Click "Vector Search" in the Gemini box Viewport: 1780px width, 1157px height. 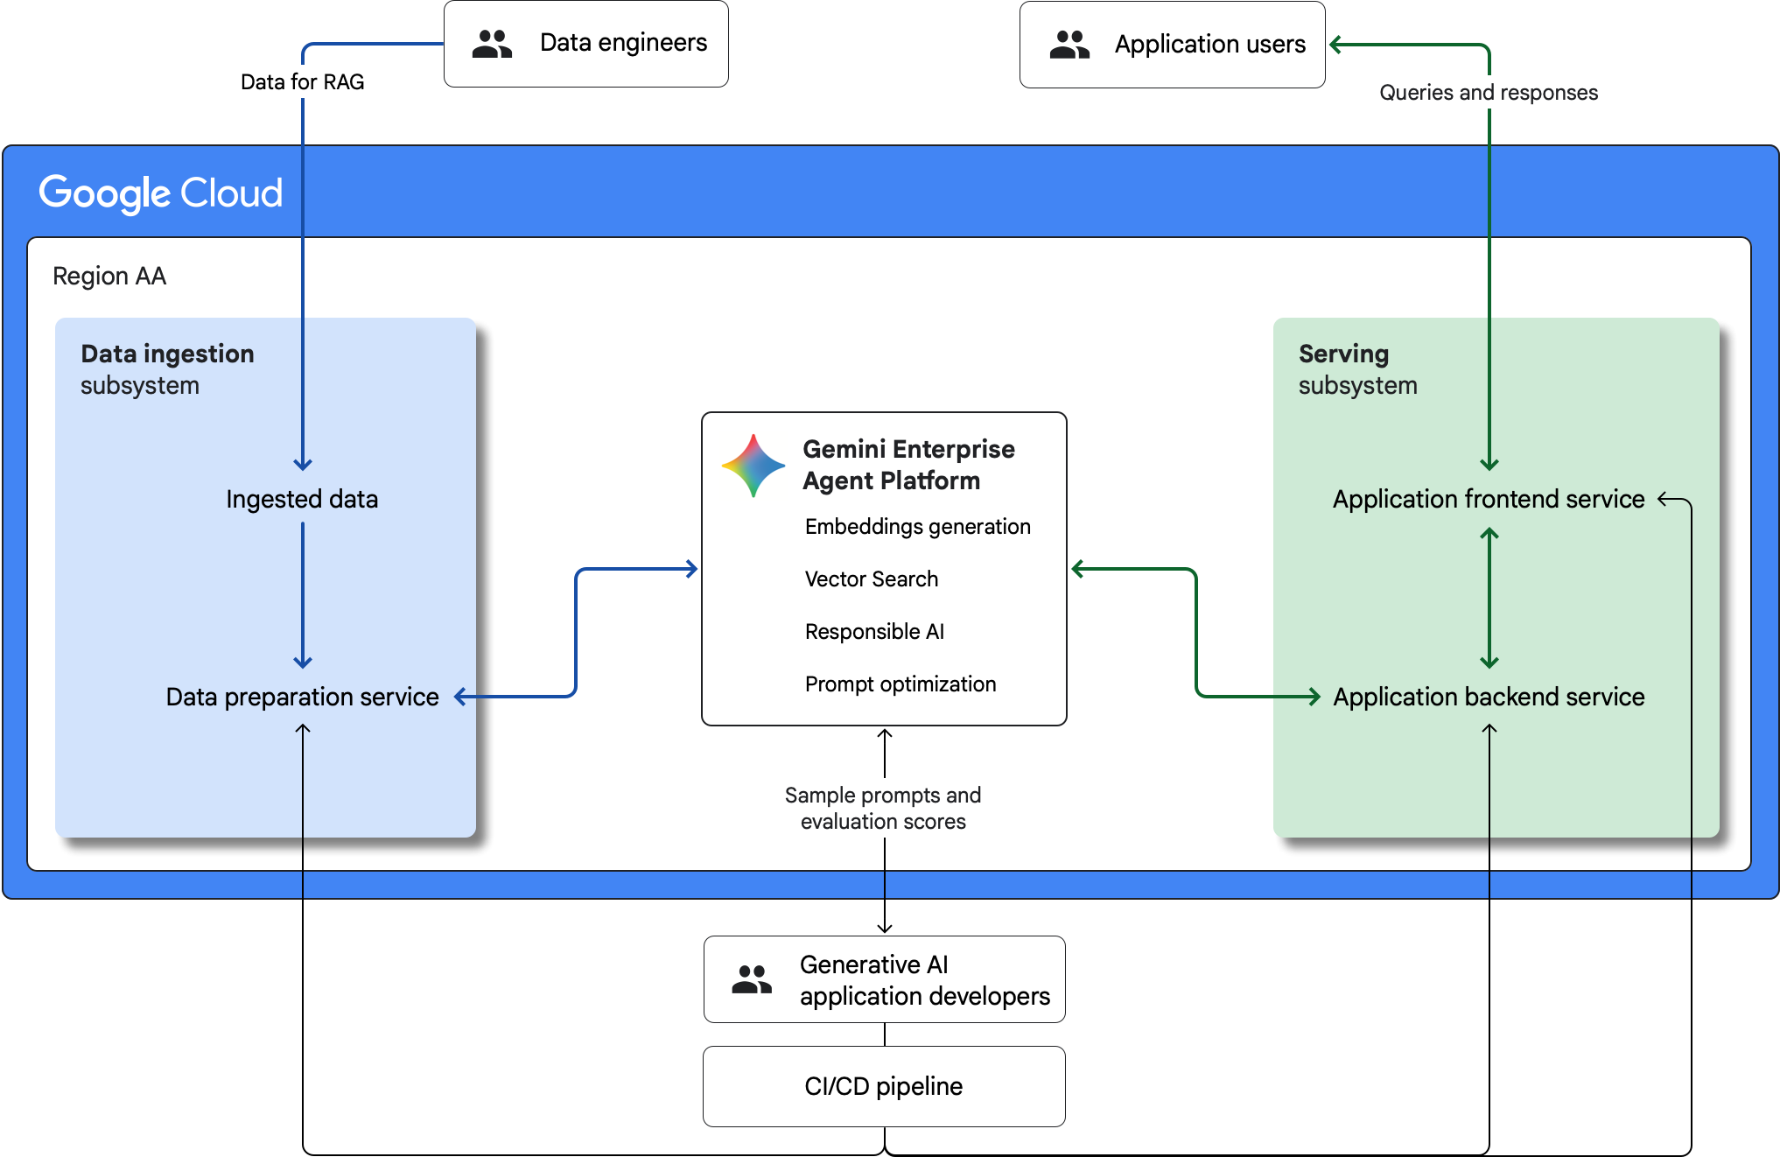pos(872,579)
